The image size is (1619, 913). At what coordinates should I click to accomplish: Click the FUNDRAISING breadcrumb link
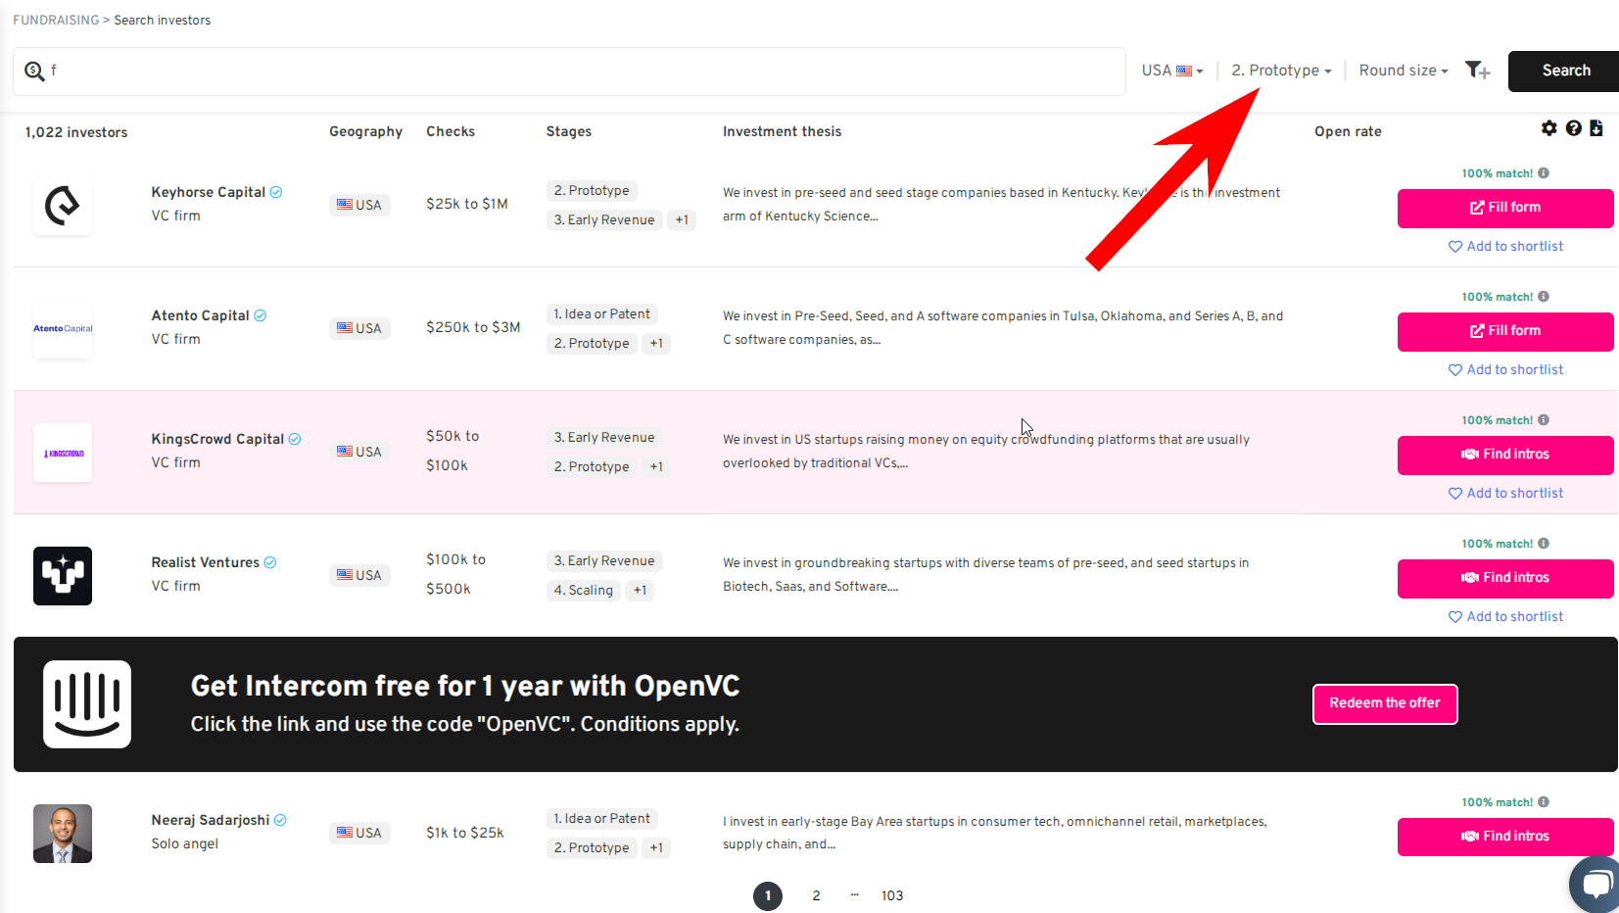tap(56, 21)
